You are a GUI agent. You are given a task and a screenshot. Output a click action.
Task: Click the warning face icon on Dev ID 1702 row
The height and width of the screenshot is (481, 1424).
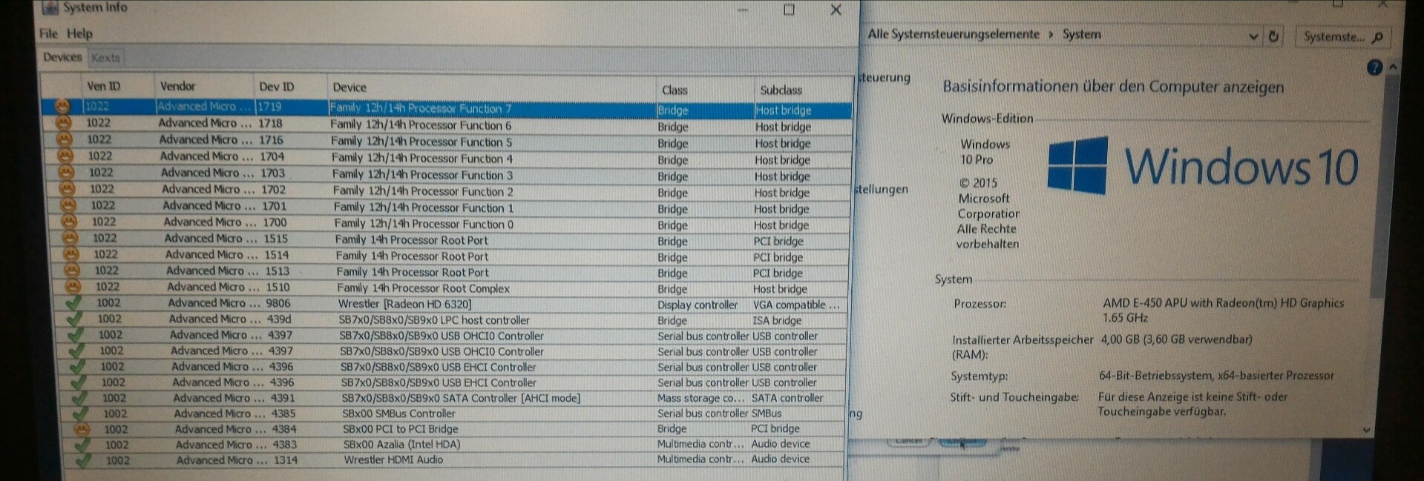[x=68, y=188]
